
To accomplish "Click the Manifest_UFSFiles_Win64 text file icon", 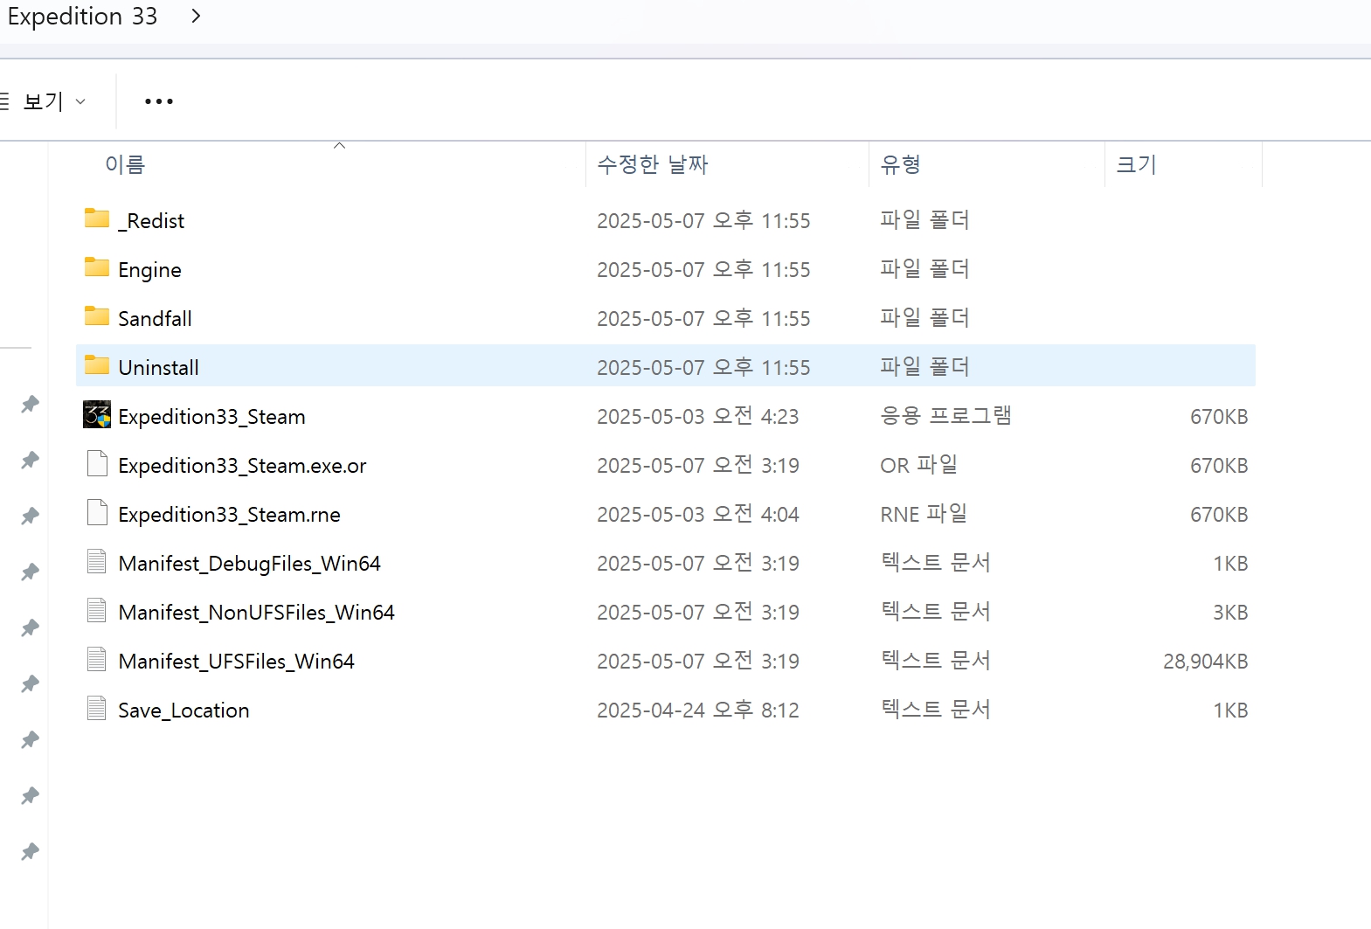I will coord(97,659).
